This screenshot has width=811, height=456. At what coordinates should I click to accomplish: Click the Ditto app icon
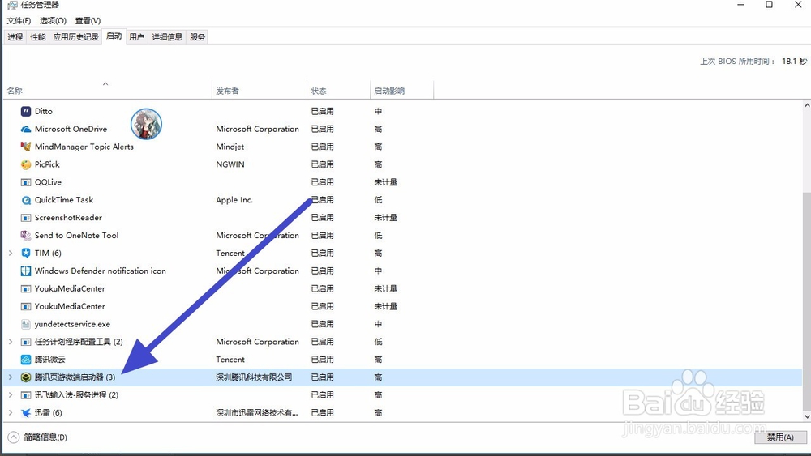point(26,111)
